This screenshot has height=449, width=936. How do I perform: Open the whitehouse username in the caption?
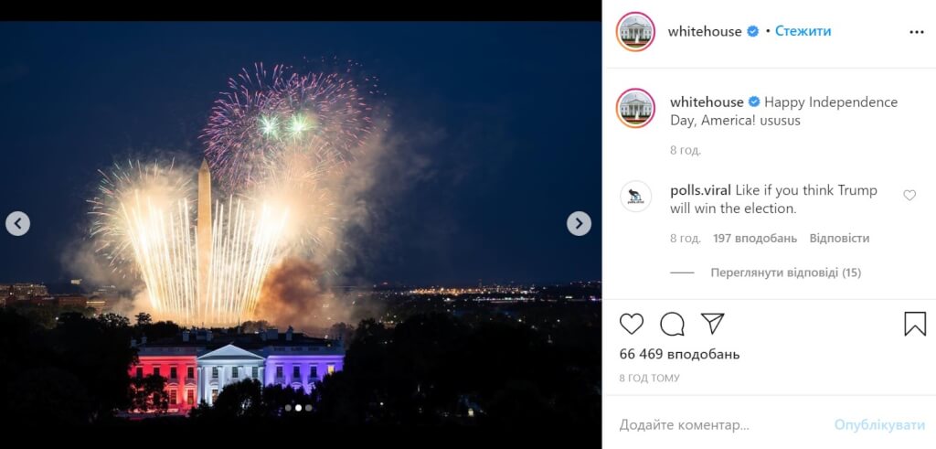pos(707,102)
